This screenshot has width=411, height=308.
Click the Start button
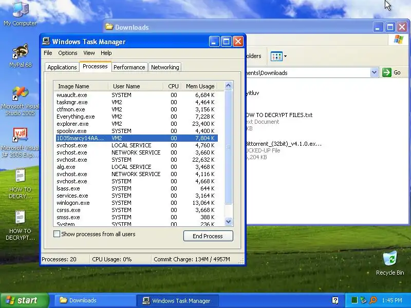pos(24,300)
